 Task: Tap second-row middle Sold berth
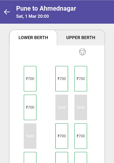[x=62, y=107]
